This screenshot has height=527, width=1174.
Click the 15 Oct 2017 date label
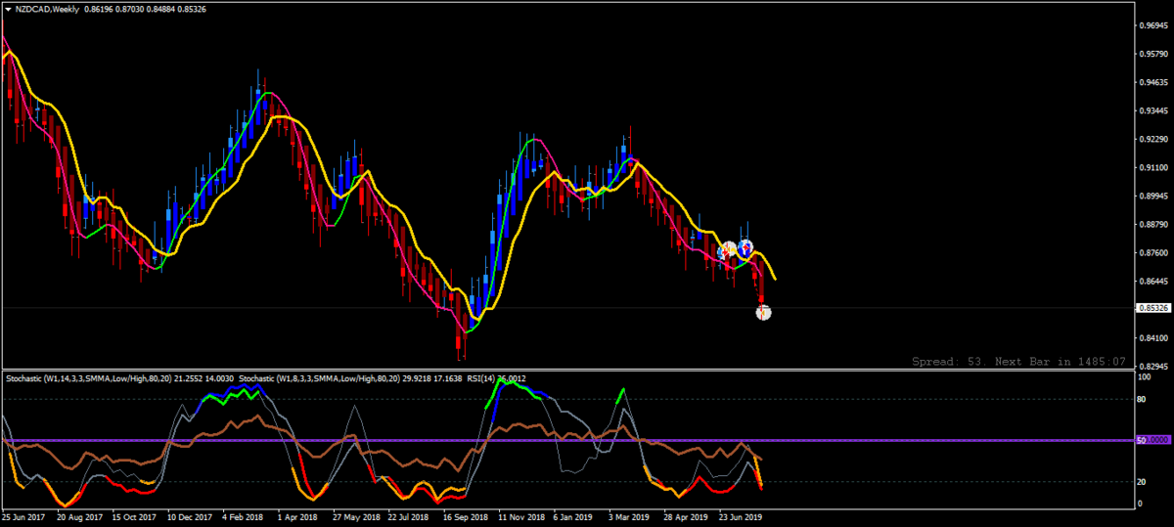pos(135,516)
